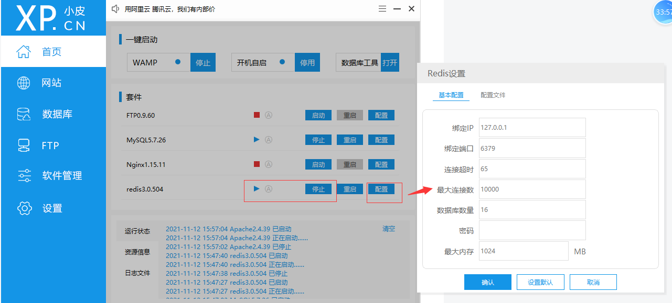Open 配置 for Nginx1.15.11
672x303 pixels.
pos(381,164)
